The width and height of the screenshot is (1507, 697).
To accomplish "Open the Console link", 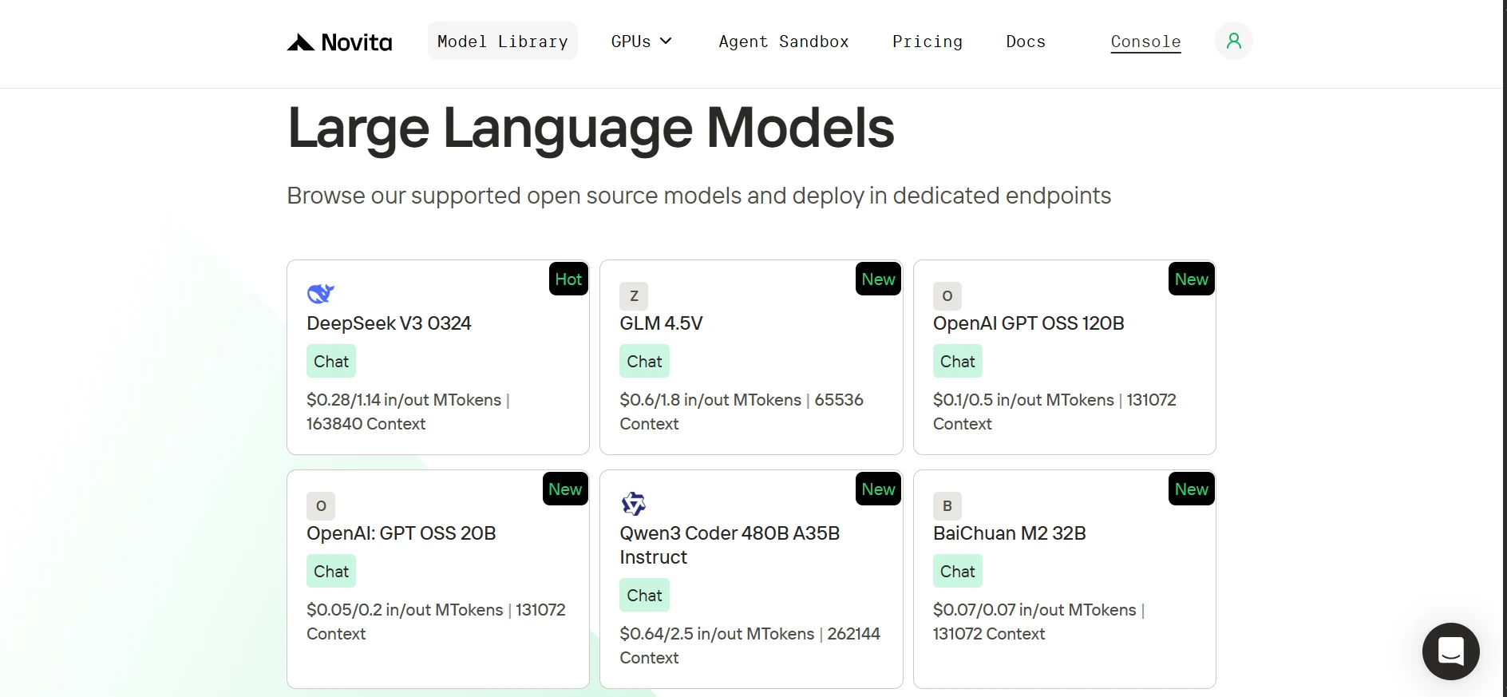I will point(1145,42).
